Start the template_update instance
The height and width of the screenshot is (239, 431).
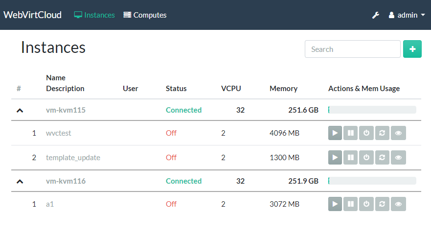pyautogui.click(x=335, y=158)
